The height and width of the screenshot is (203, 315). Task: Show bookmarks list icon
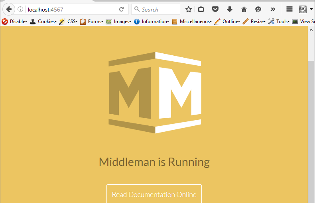201,9
